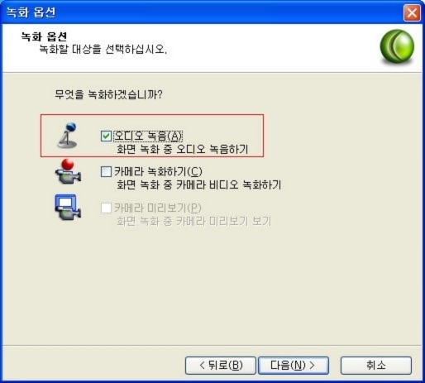Screen dimensions: 425x383
Task: Click the question 무엇을 녹화하겠습니까?
Action: (x=108, y=94)
